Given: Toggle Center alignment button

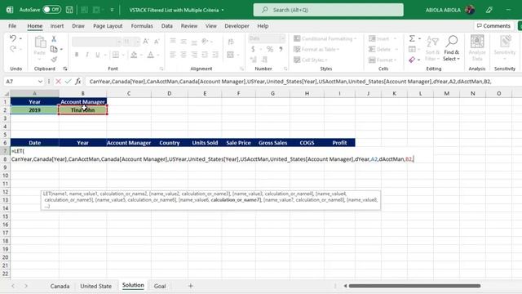Looking at the screenshot, I should [184, 55].
